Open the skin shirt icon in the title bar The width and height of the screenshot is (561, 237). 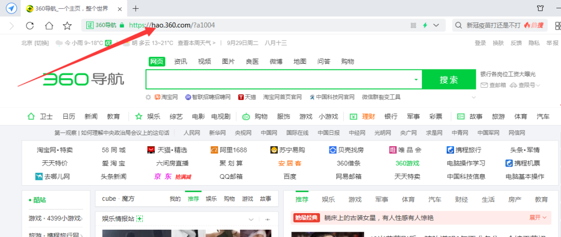[540, 8]
